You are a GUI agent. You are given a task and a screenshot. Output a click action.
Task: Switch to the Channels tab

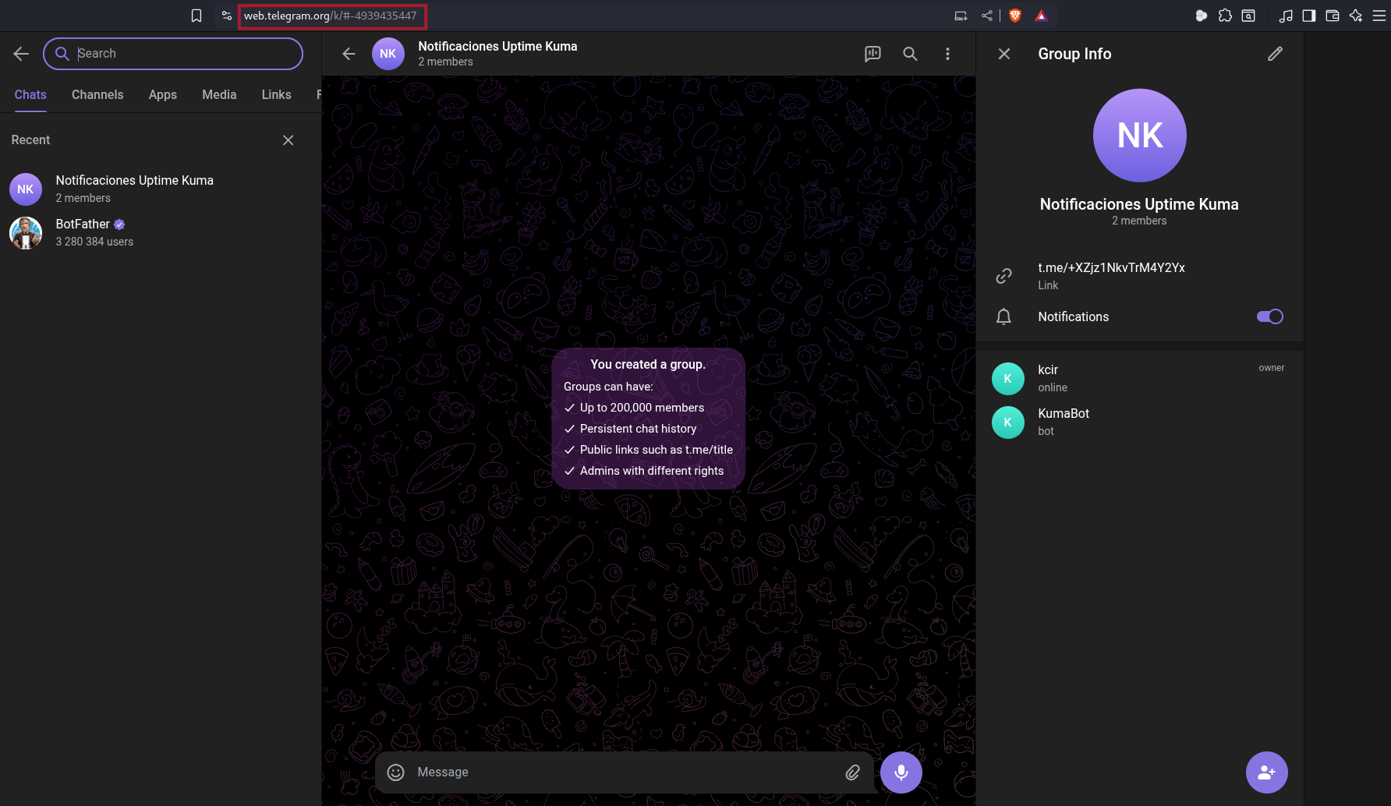[97, 94]
